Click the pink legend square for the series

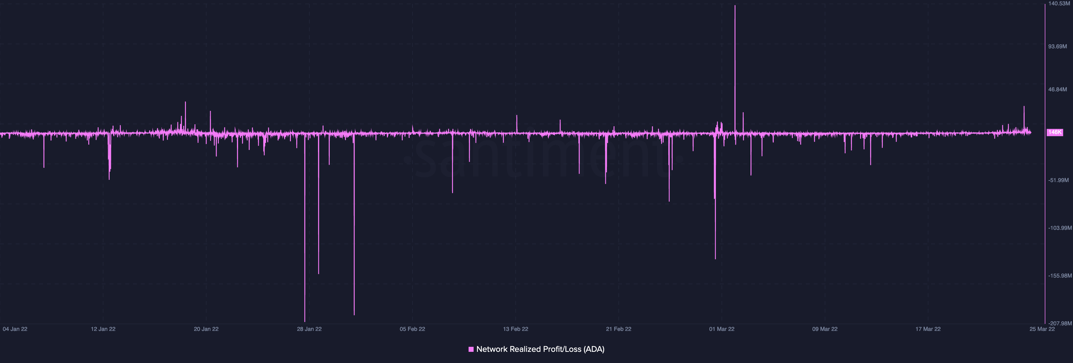coord(471,349)
